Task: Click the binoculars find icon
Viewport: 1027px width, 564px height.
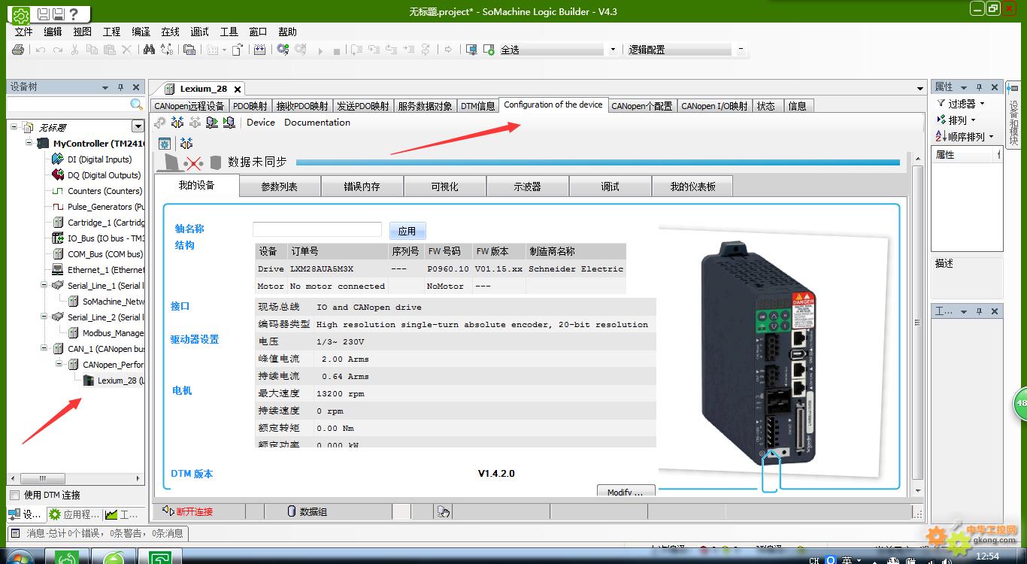Action: click(149, 50)
